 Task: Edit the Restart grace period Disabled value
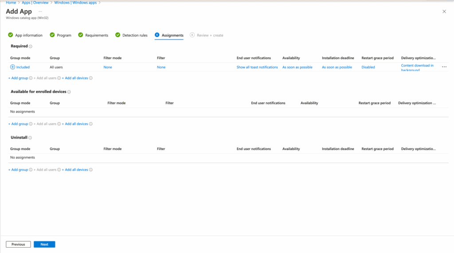click(368, 67)
